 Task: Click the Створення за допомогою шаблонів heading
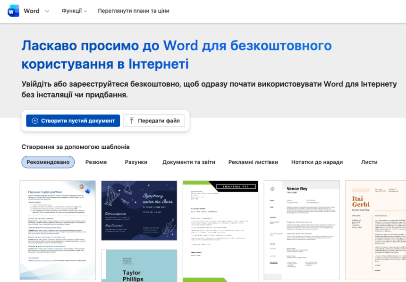tap(76, 147)
